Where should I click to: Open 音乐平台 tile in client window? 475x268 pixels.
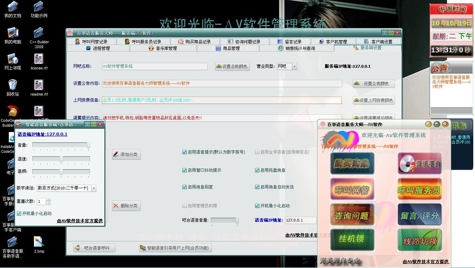[419, 163]
